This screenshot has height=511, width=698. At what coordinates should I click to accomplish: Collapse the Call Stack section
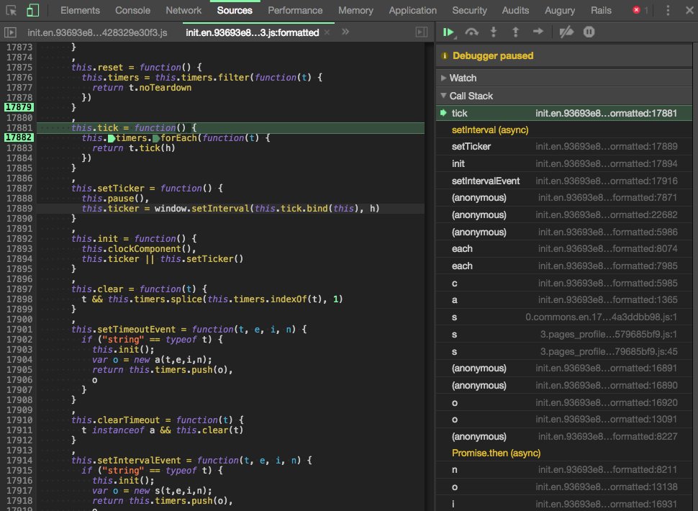471,96
